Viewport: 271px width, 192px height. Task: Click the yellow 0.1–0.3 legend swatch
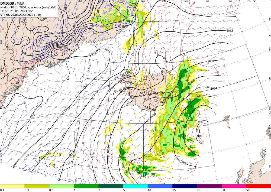click(x=12, y=186)
